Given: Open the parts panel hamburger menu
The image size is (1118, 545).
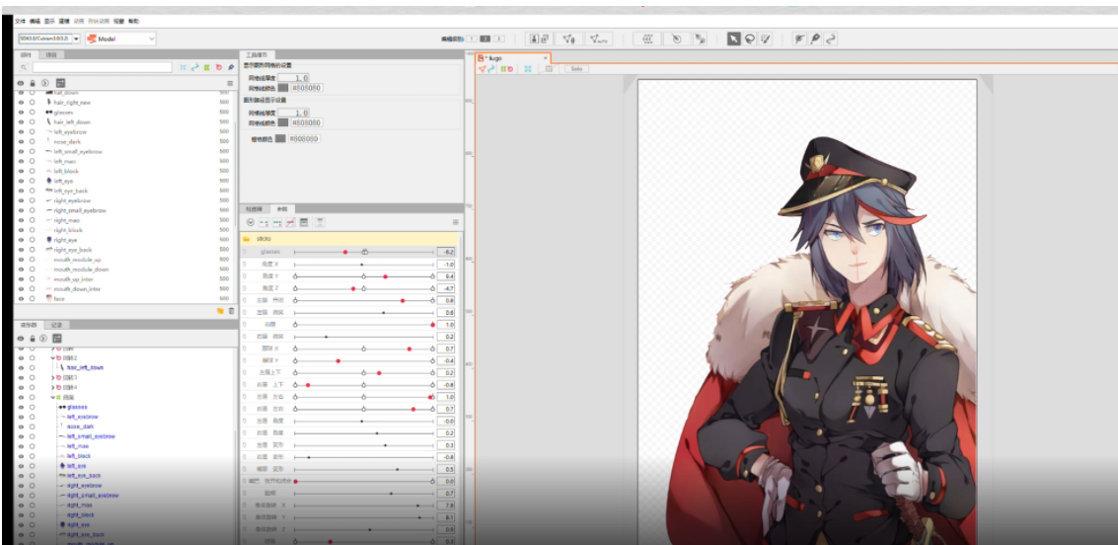Looking at the screenshot, I should [230, 84].
